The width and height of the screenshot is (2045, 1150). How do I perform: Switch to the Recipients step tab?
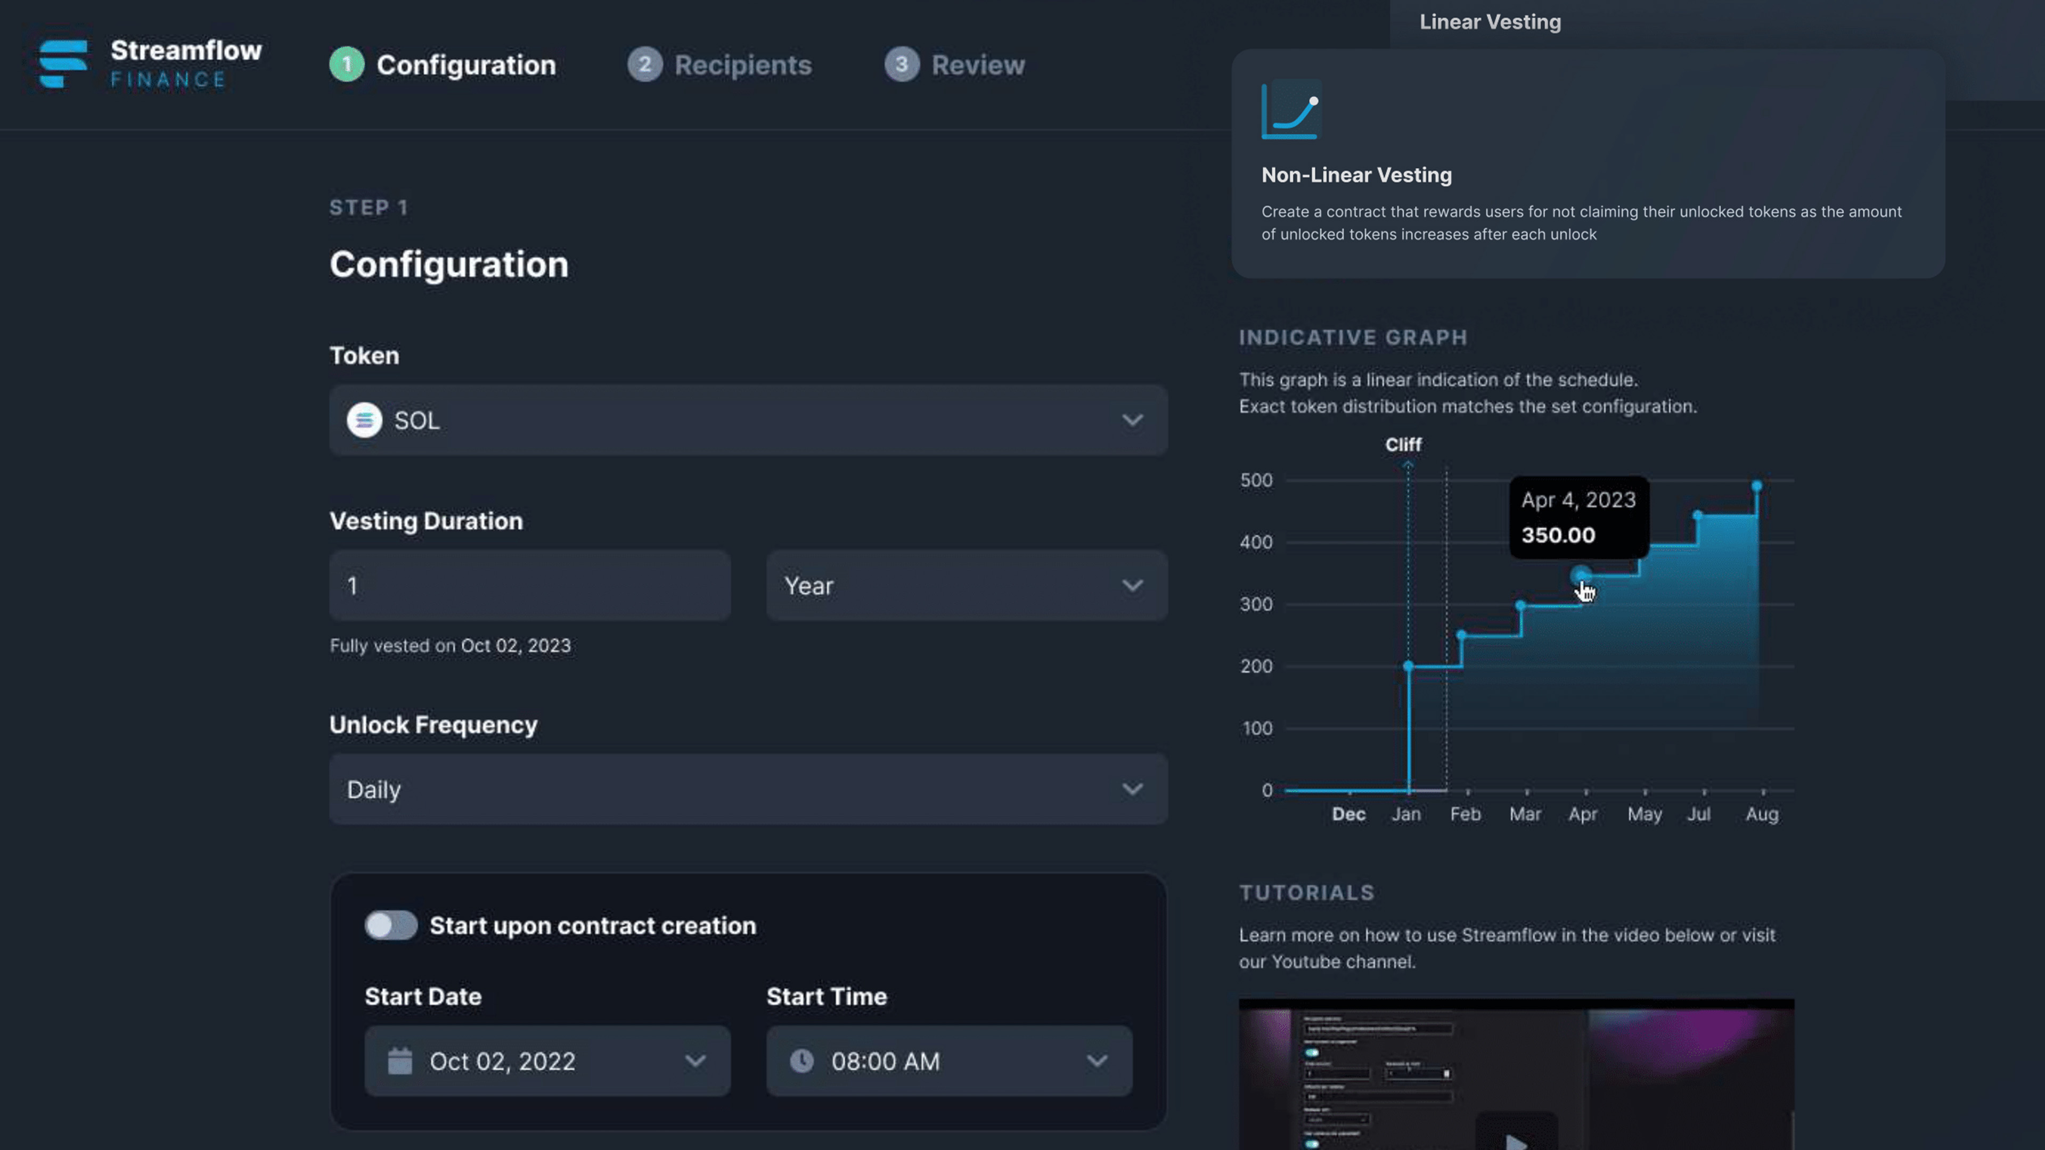[742, 65]
